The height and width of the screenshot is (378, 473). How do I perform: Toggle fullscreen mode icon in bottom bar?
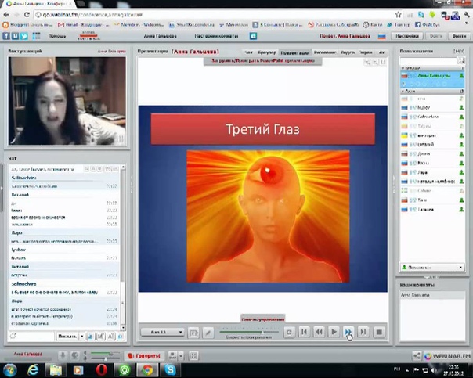tap(193, 356)
